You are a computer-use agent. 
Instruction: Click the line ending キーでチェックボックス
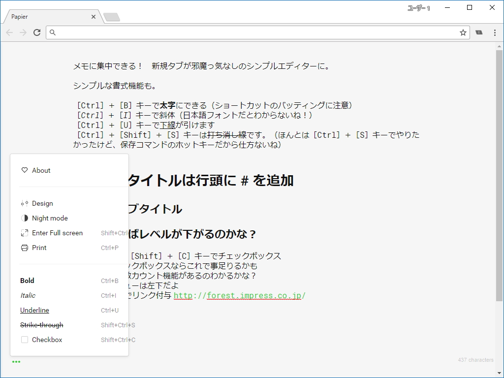[x=205, y=256]
